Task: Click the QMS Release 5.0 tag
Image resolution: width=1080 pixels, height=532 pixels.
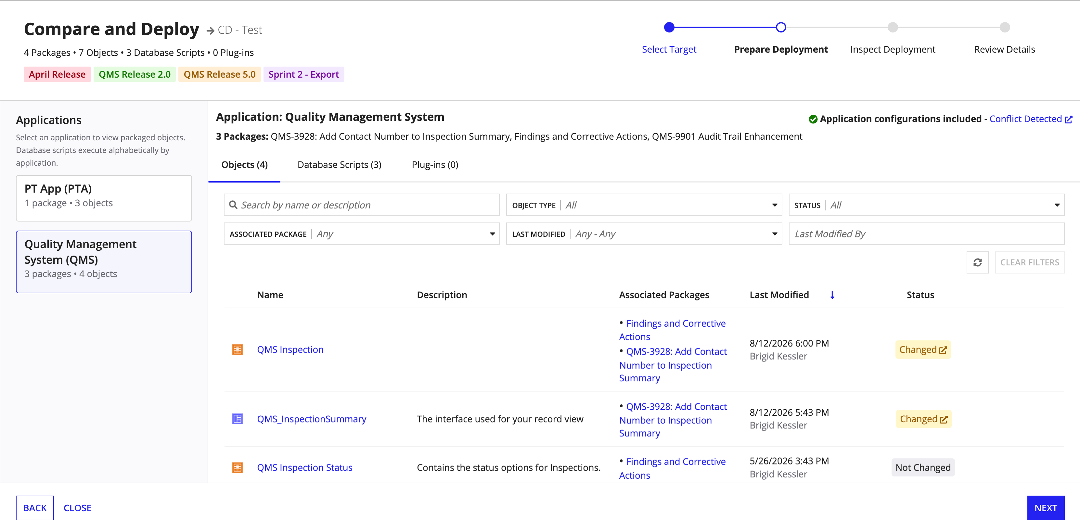Action: [x=219, y=74]
